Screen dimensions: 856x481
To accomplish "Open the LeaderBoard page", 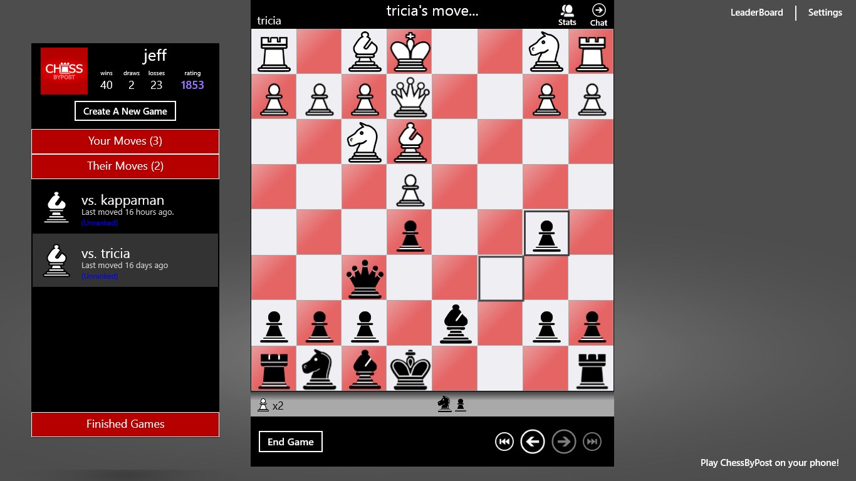I will (x=756, y=13).
